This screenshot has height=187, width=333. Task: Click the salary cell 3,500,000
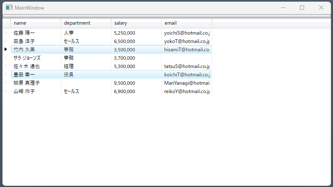pyautogui.click(x=137, y=49)
